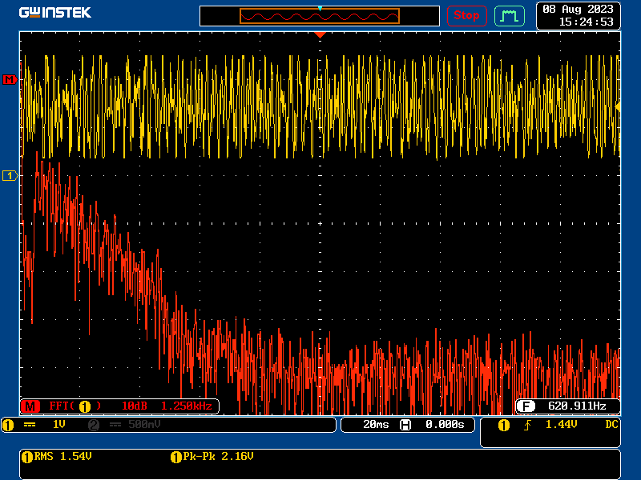Click the red M math badge icon
Image resolution: width=641 pixels, height=480 pixels.
(30, 406)
